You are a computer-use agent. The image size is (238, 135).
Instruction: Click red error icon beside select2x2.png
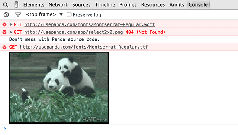pos(4,32)
